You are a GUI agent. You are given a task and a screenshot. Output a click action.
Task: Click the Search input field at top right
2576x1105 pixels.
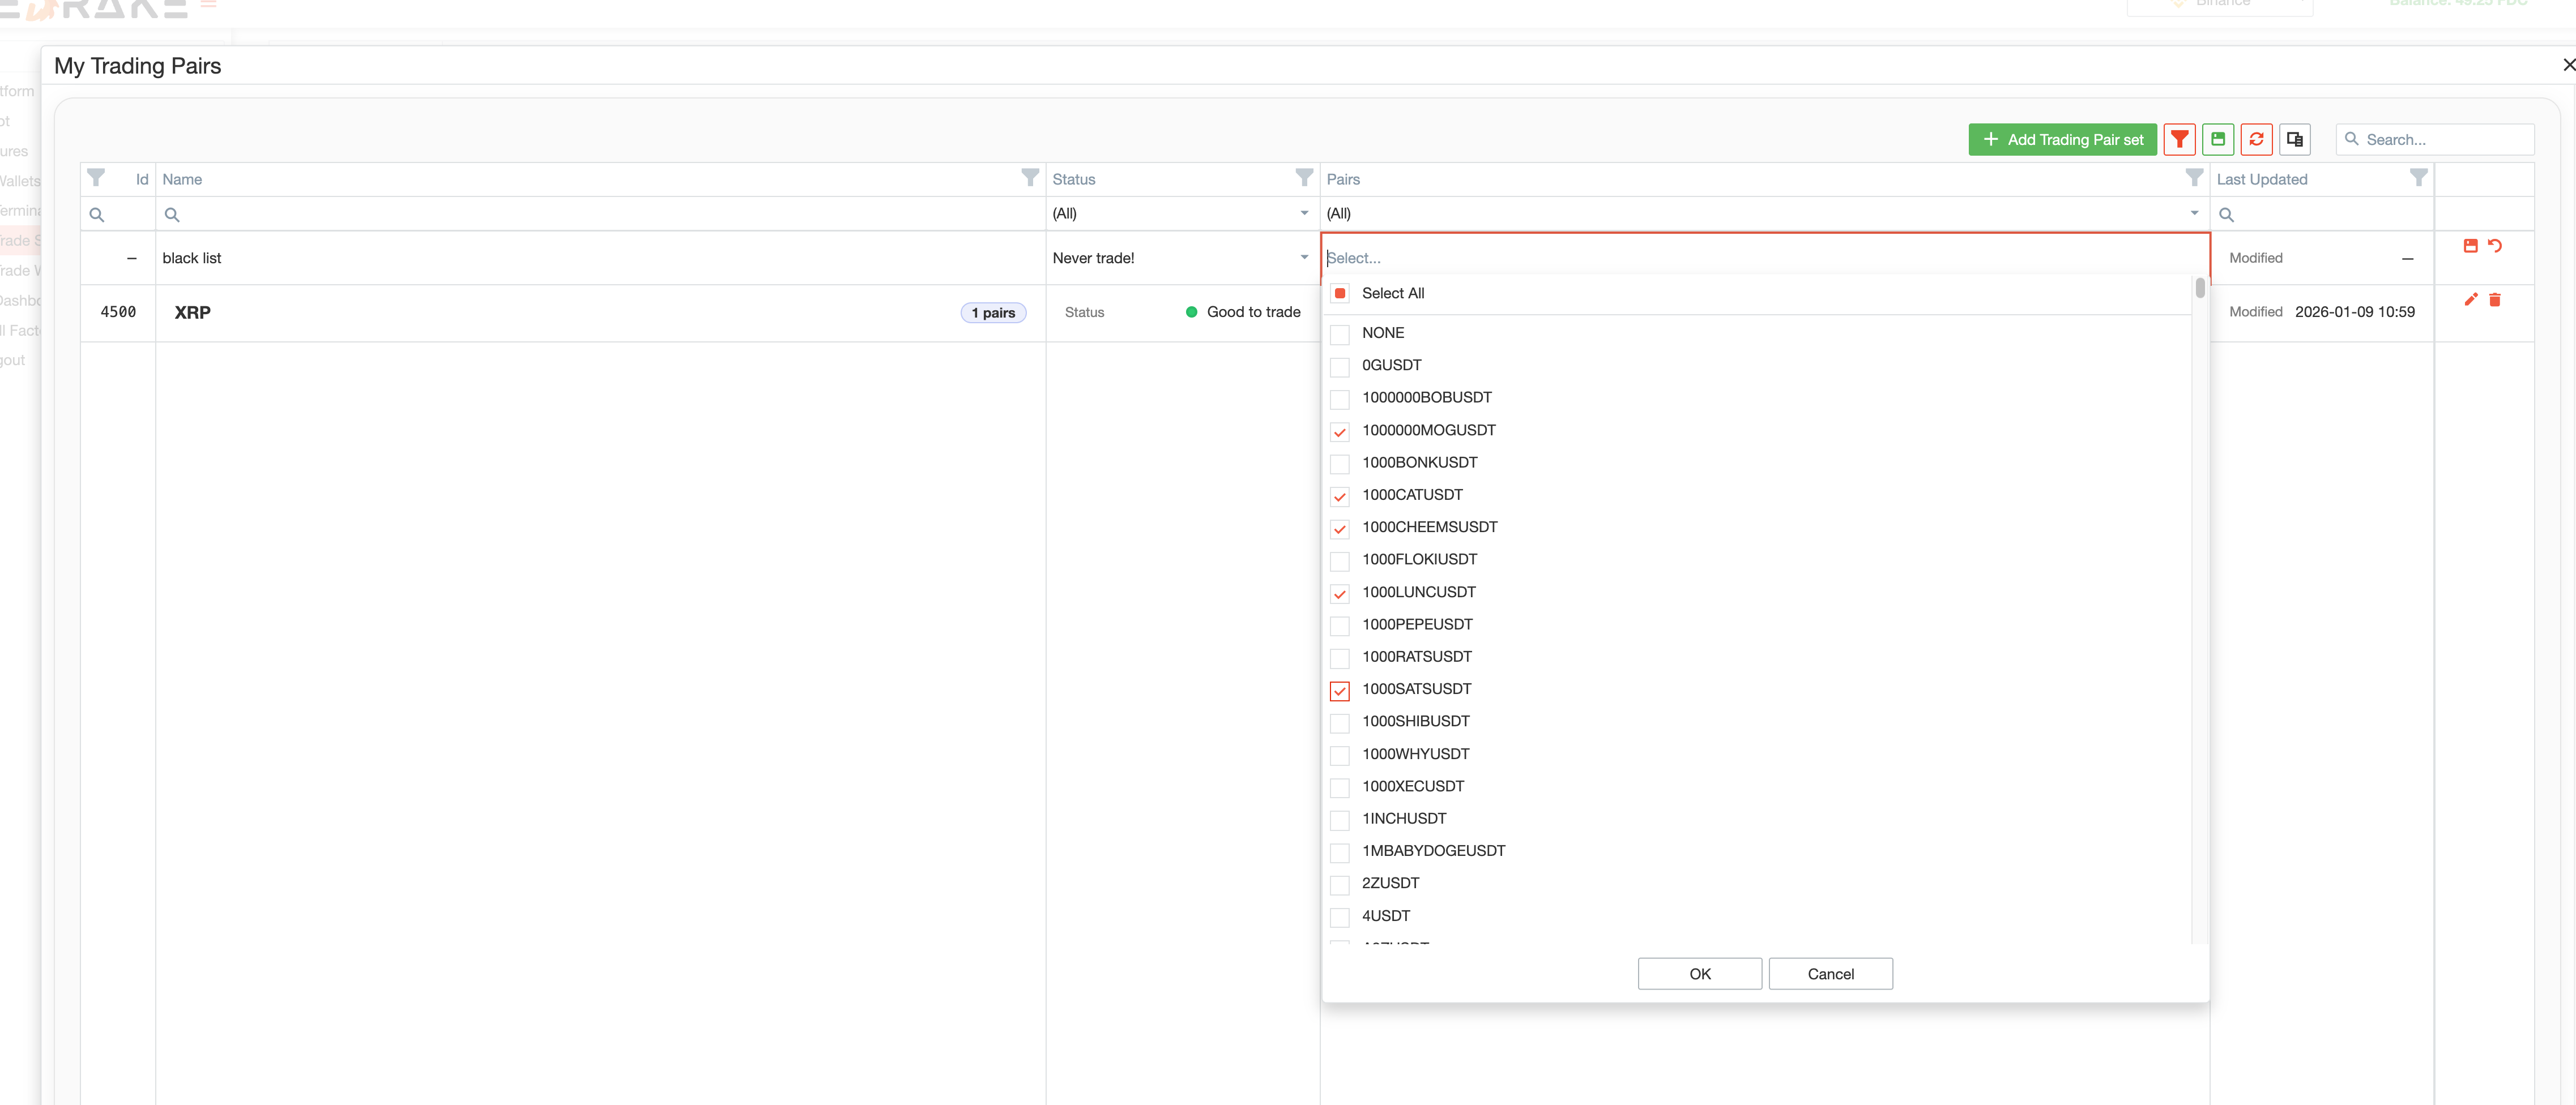point(2435,139)
